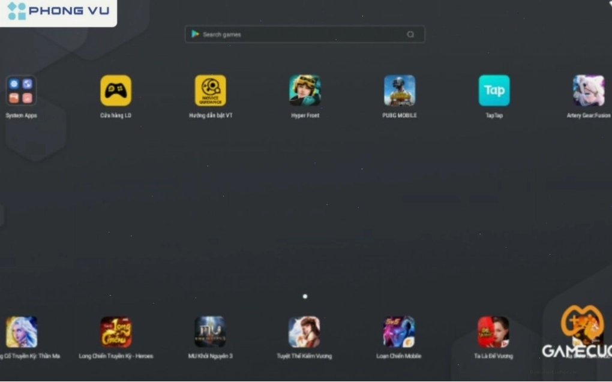612x382 pixels.
Task: Launch the TapTap app
Action: coord(494,91)
